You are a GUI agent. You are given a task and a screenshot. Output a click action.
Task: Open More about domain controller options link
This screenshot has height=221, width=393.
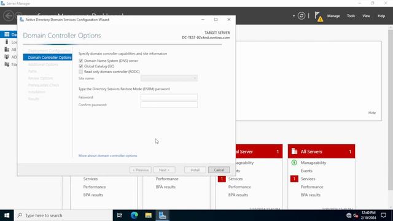click(x=108, y=155)
